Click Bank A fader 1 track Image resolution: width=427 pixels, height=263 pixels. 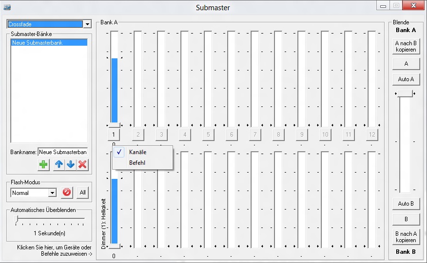tap(115, 79)
